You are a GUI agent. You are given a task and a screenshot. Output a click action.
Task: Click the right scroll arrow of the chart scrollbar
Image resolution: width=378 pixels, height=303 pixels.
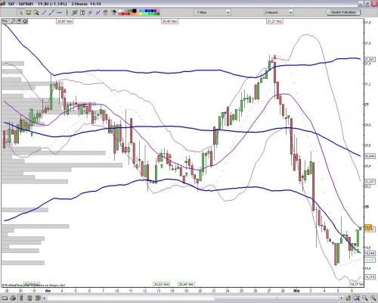click(x=341, y=298)
